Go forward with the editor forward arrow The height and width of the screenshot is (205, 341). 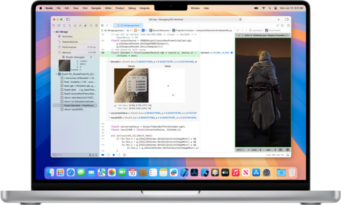110,25
